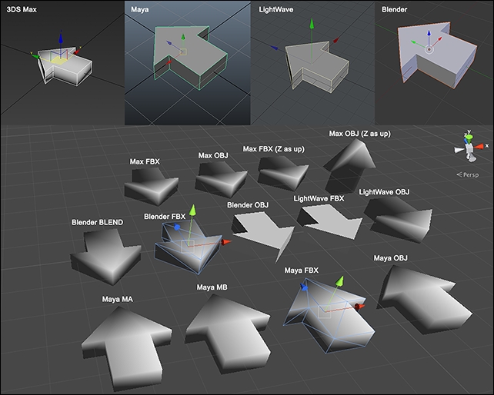Click the center cube of the scene orientation gizmo
494x395 pixels.
click(469, 148)
